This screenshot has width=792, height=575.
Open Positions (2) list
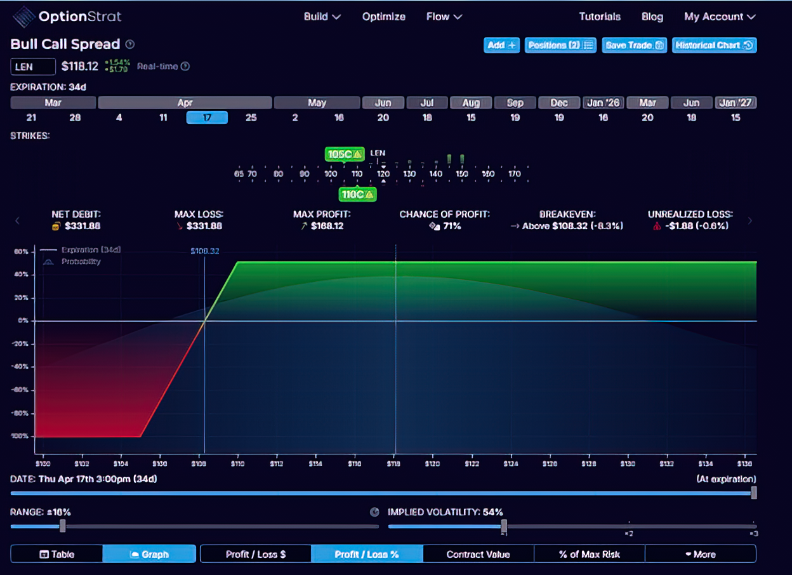tap(560, 45)
